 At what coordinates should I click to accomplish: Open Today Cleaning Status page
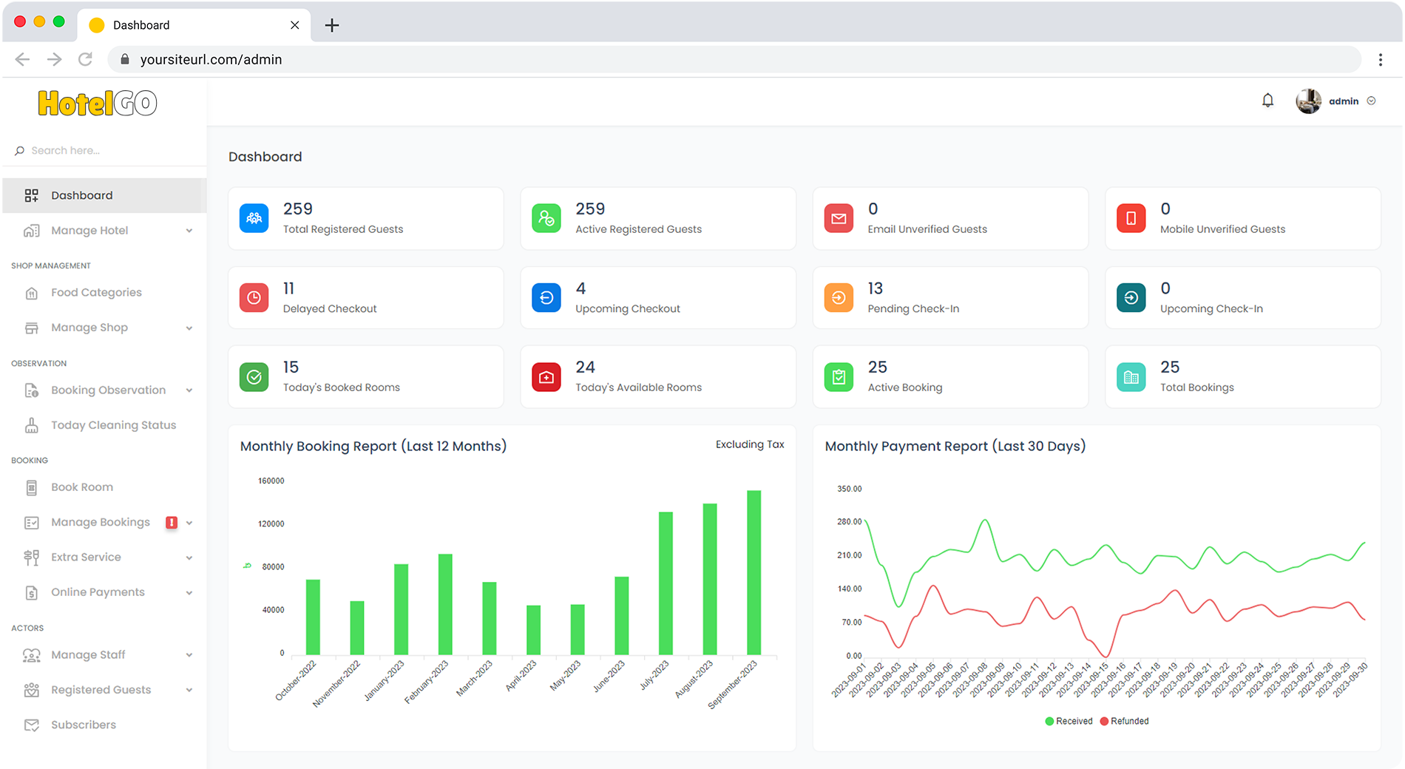pos(113,425)
